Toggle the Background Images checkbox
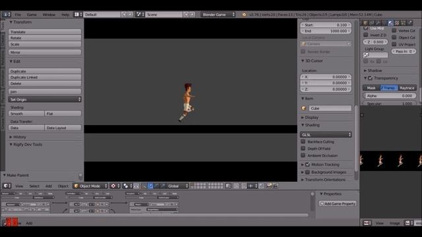The image size is (422, 237). pyautogui.click(x=308, y=172)
